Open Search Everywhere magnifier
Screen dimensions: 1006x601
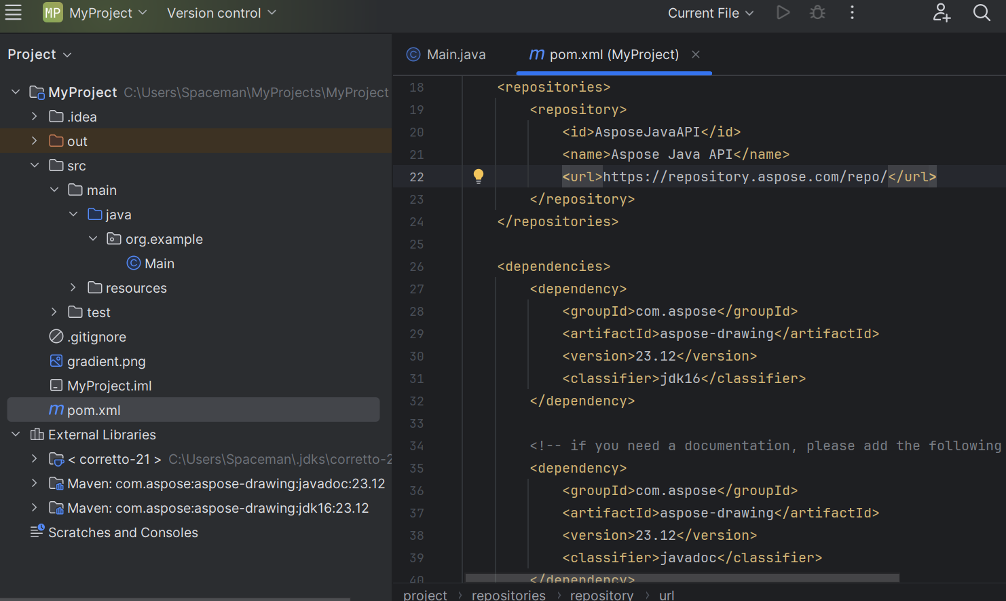[x=982, y=12]
